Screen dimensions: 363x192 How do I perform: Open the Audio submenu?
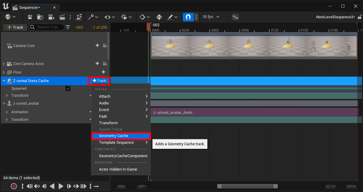coord(121,103)
